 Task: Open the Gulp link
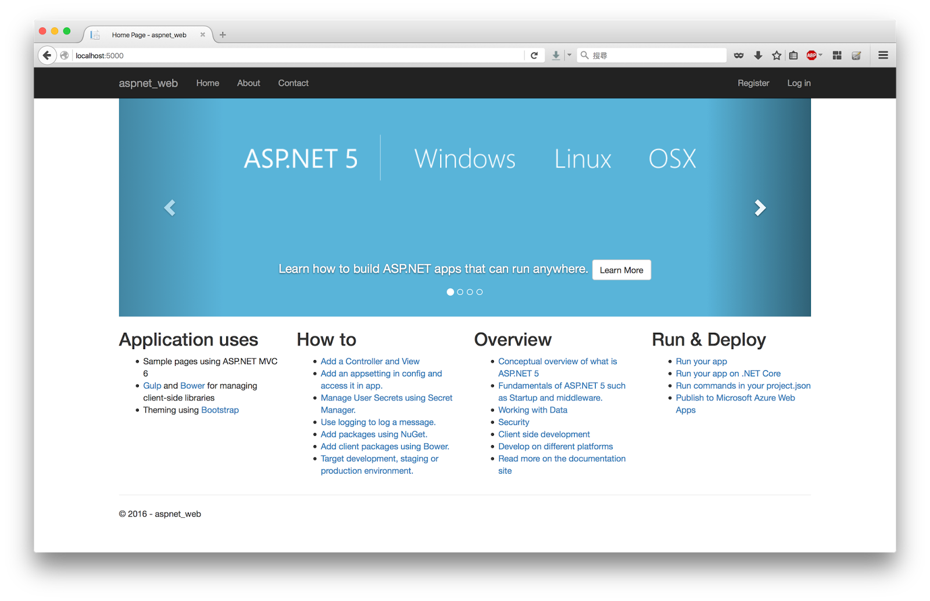pos(152,386)
